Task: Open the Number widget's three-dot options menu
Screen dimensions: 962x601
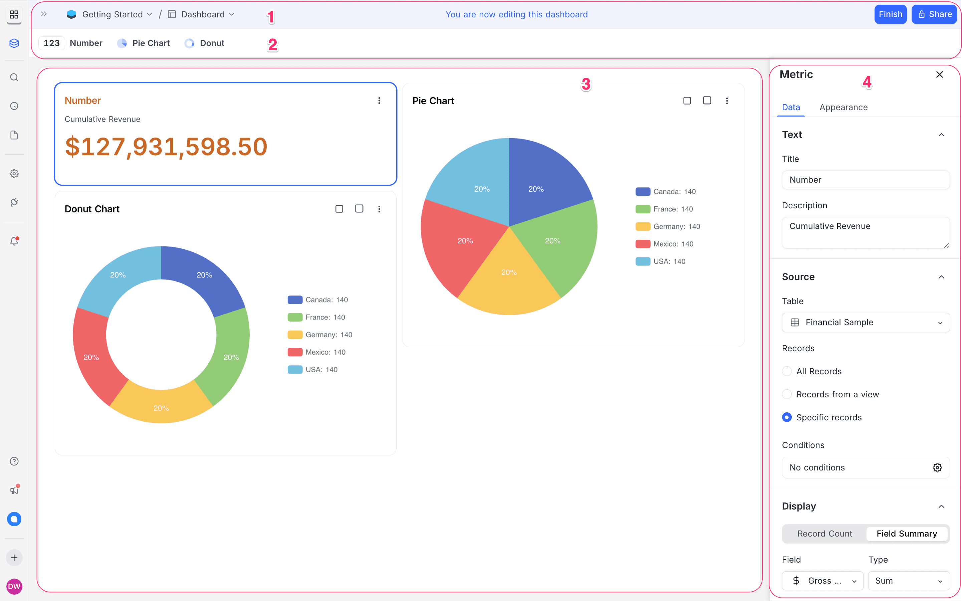Action: pos(379,101)
